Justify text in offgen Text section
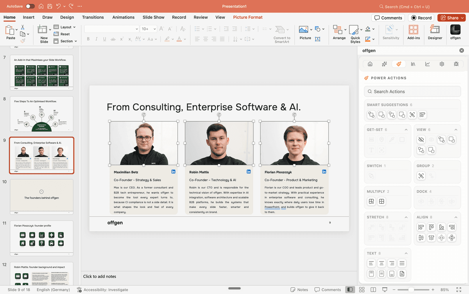469x294 pixels. (x=402, y=263)
